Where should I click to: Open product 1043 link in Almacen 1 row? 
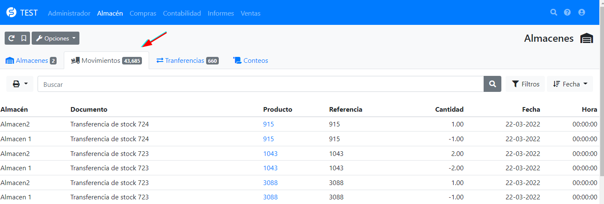[270, 168]
